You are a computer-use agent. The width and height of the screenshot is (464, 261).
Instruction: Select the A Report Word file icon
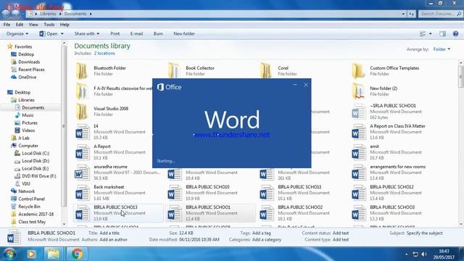(x=82, y=152)
